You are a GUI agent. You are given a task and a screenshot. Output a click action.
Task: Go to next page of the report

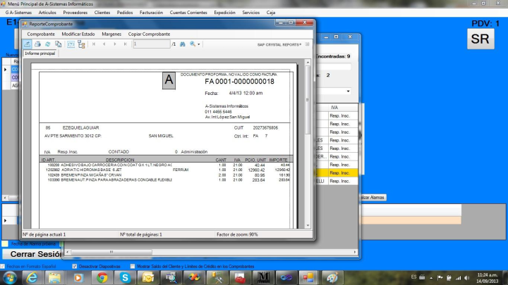pos(115,44)
